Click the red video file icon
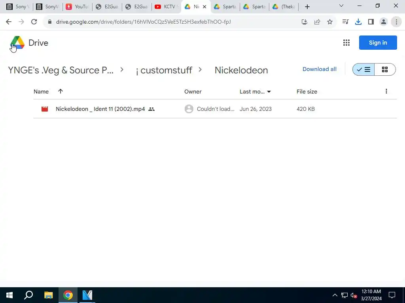The image size is (405, 303). tap(45, 109)
